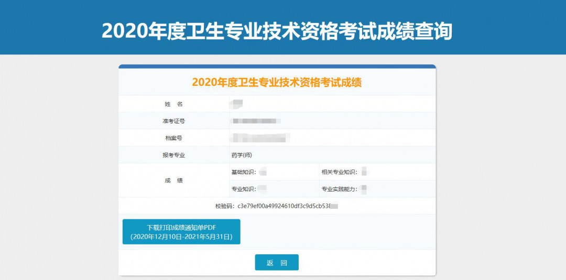Viewport: 566px width, 280px height.
Task: Click the 档案号 row label
Action: 173,138
